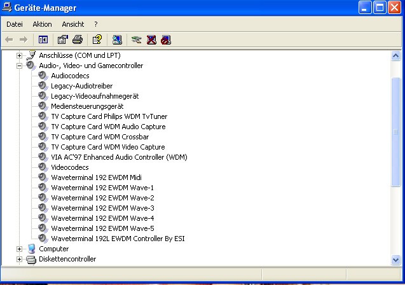Image resolution: width=405 pixels, height=285 pixels.
Task: Click the Diskettencontroller category icon
Action: point(31,259)
